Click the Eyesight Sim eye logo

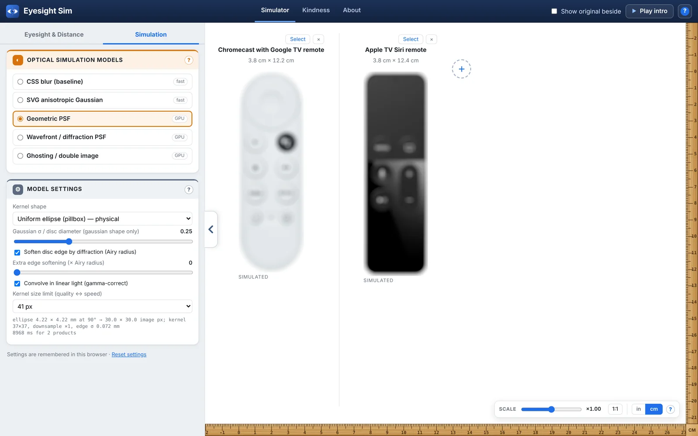pyautogui.click(x=13, y=11)
